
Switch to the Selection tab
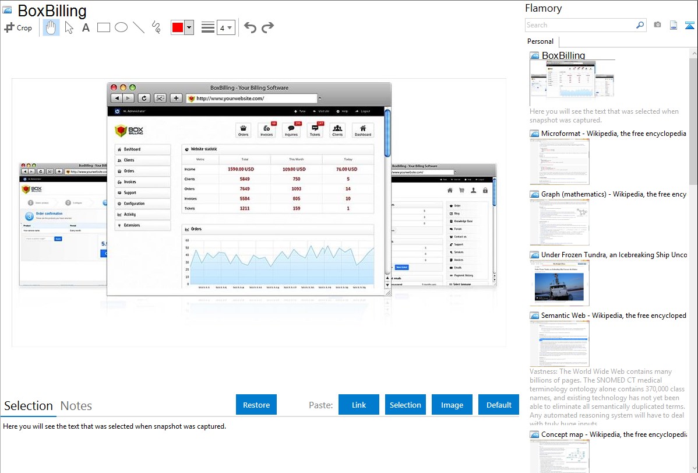[29, 406]
